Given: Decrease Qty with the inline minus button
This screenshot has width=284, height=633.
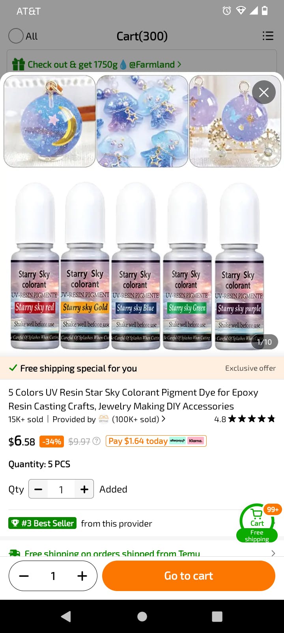Looking at the screenshot, I should point(38,489).
